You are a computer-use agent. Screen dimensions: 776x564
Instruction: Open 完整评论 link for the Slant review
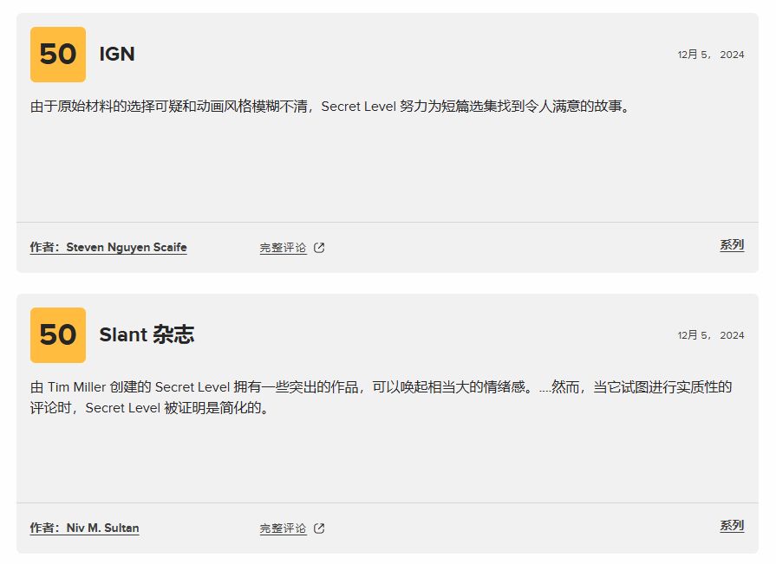283,528
